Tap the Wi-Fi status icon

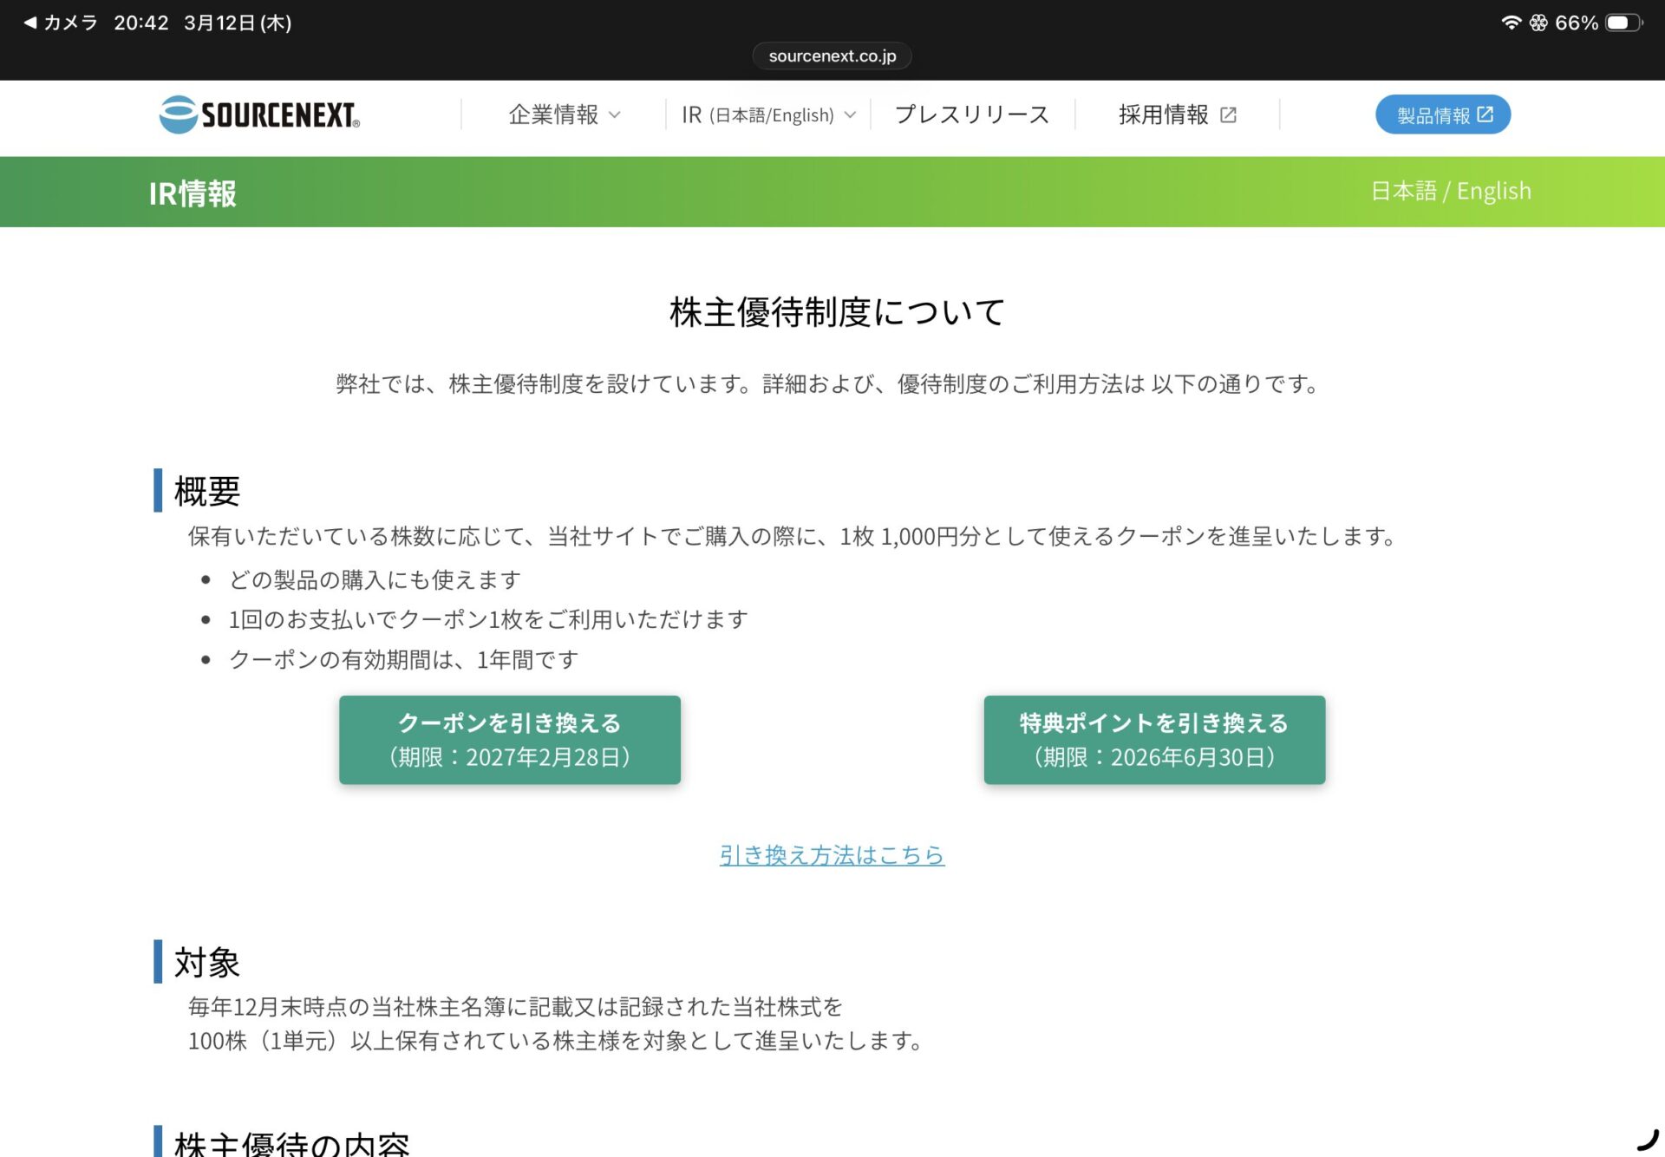pos(1511,23)
